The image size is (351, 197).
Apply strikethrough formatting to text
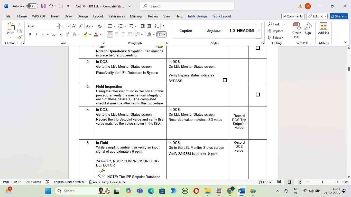(53, 34)
